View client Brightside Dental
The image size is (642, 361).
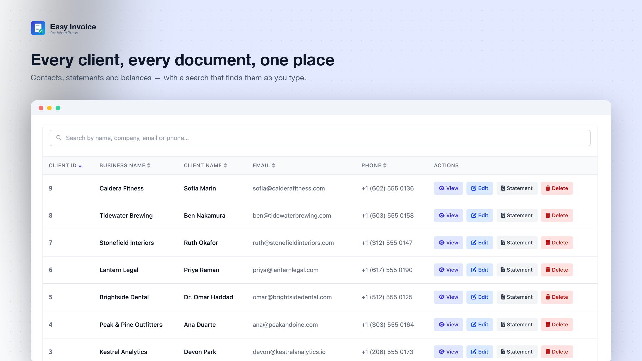[448, 297]
